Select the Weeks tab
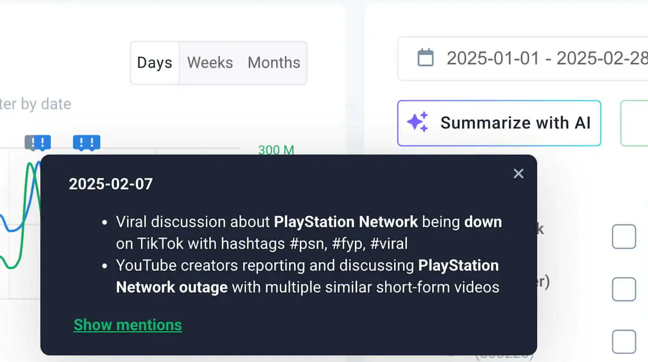 (x=210, y=63)
